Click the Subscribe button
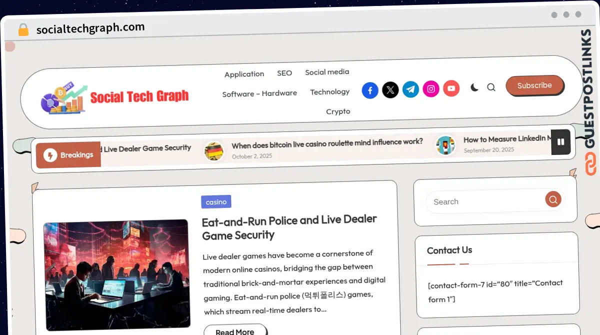600x335 pixels. pos(534,85)
